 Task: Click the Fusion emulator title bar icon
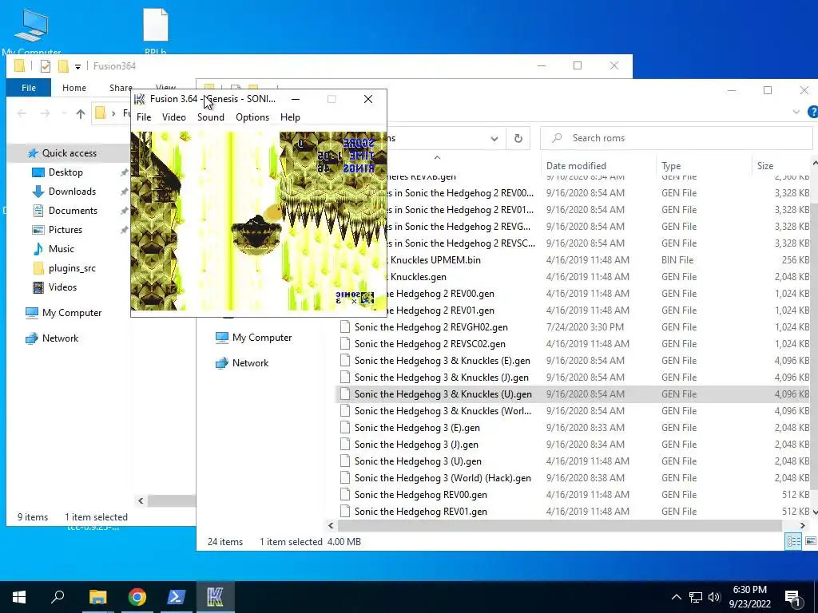point(139,99)
